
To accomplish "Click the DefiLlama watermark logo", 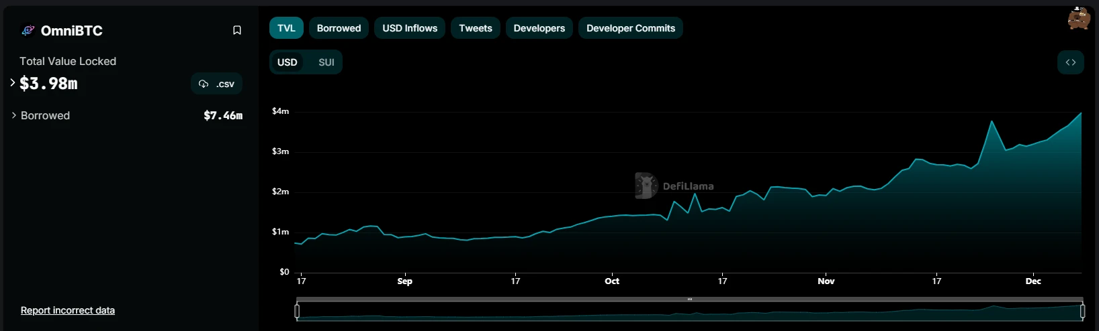I will pos(646,186).
